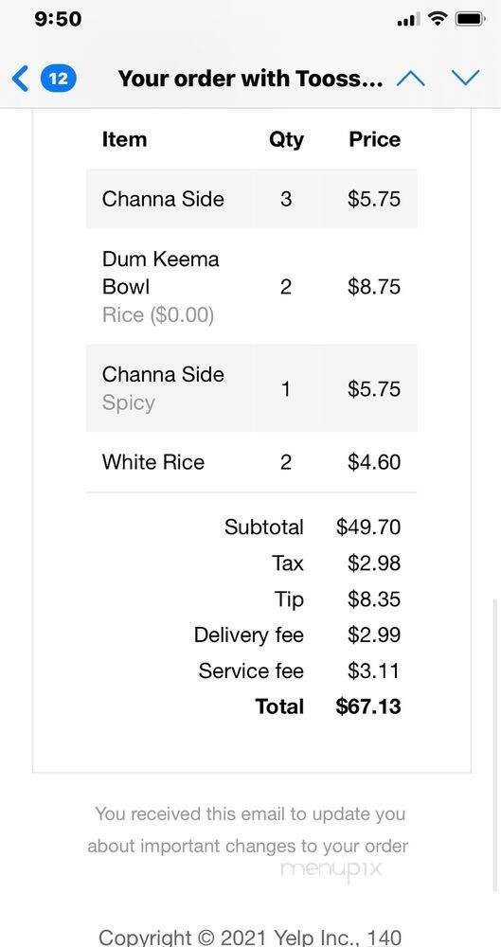Tap the Delivery fee line
The image size is (501, 947).
click(x=297, y=634)
